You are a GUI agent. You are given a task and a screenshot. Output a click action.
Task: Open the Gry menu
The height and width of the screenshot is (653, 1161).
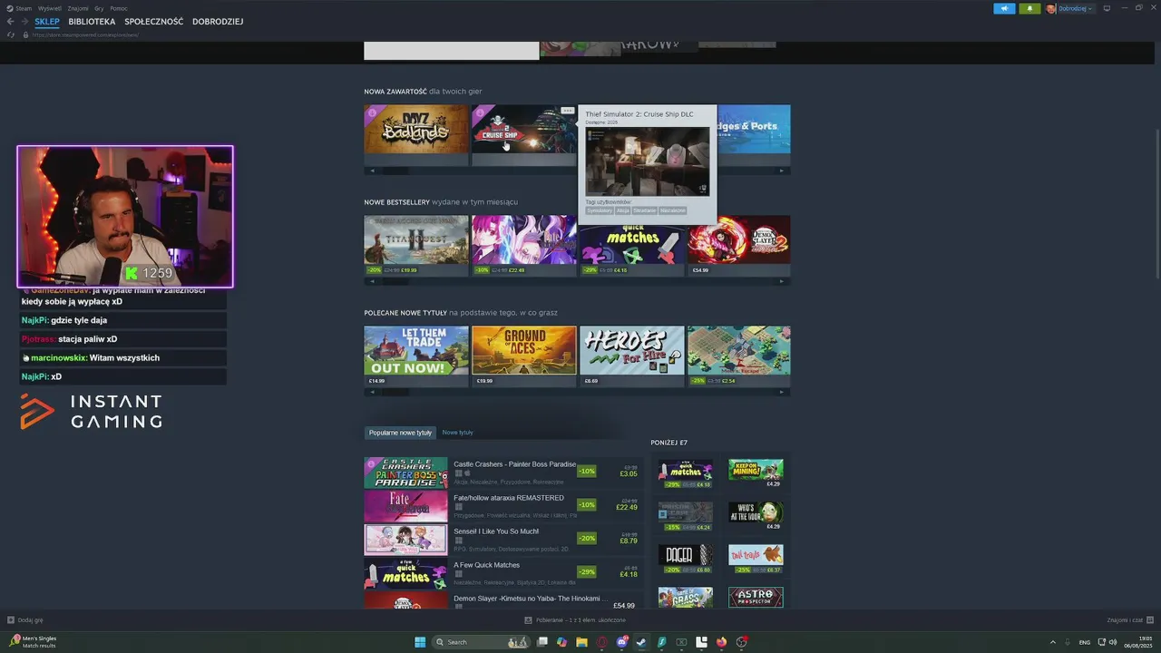99,8
